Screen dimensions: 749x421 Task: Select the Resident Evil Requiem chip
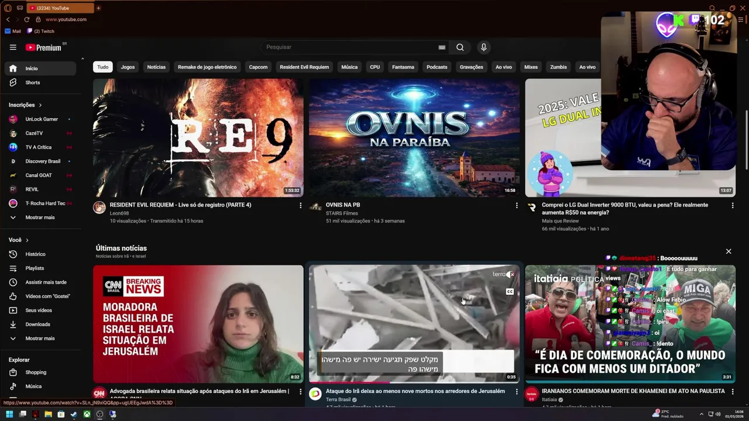[x=304, y=67]
